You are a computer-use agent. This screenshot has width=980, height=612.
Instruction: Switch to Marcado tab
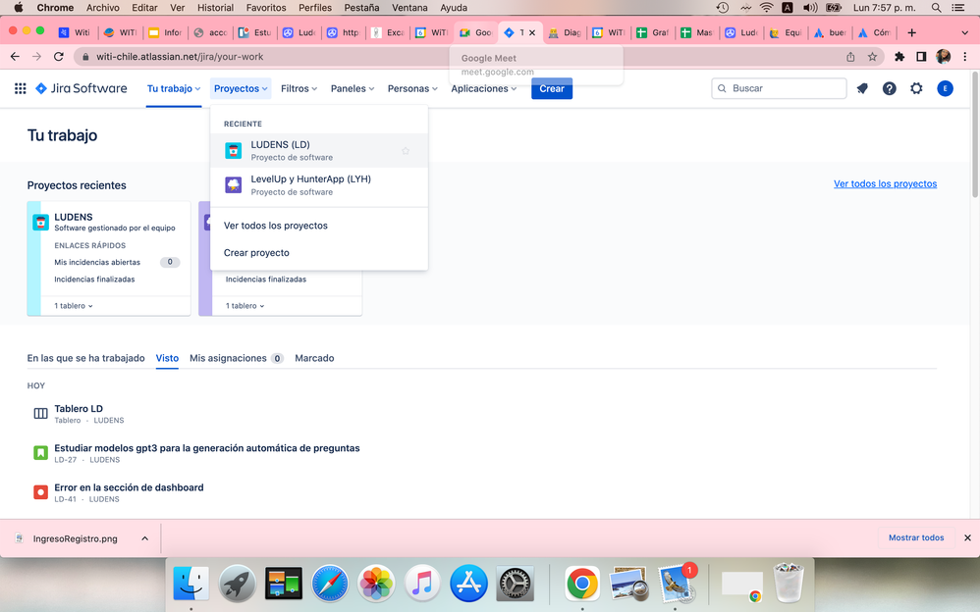pos(314,358)
